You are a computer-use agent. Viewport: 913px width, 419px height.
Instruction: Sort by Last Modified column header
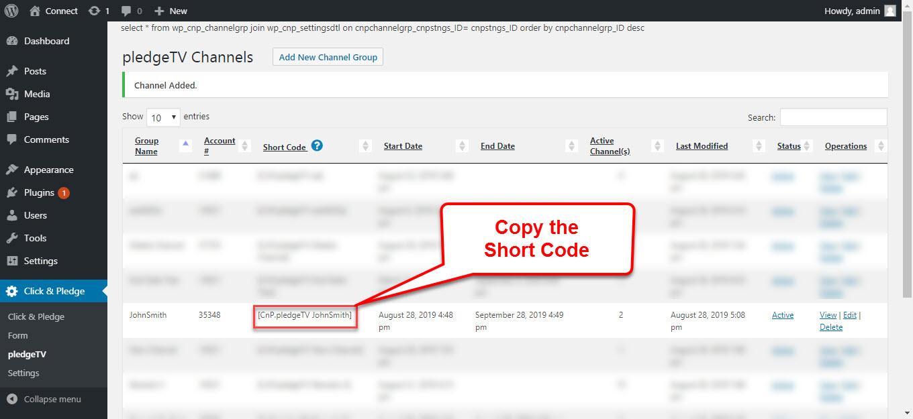pyautogui.click(x=702, y=146)
